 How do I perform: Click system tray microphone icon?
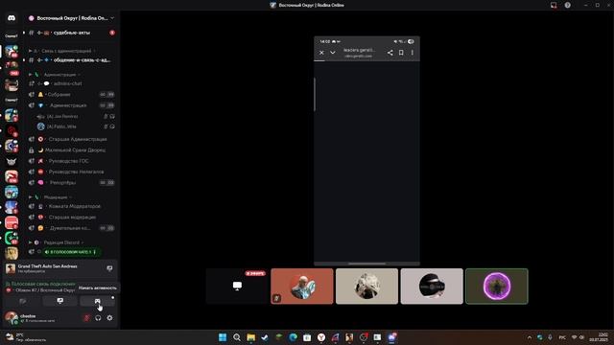[550, 337]
